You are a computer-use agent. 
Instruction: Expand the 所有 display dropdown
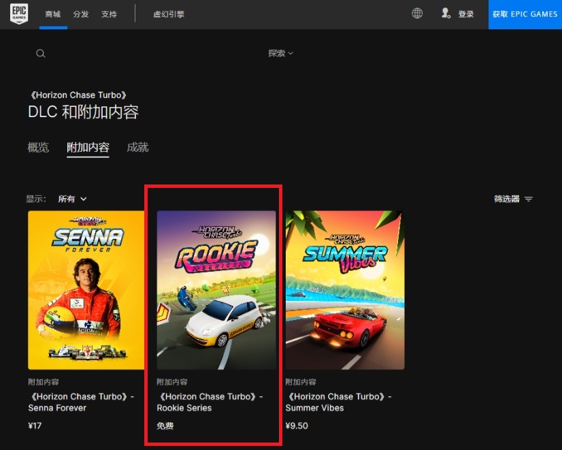pyautogui.click(x=72, y=199)
